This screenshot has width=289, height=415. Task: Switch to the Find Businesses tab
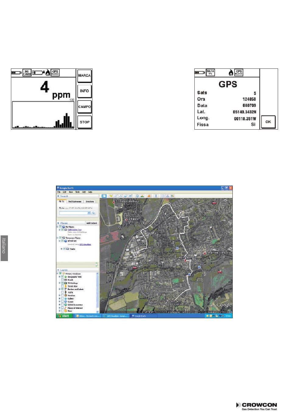pyautogui.click(x=75, y=201)
